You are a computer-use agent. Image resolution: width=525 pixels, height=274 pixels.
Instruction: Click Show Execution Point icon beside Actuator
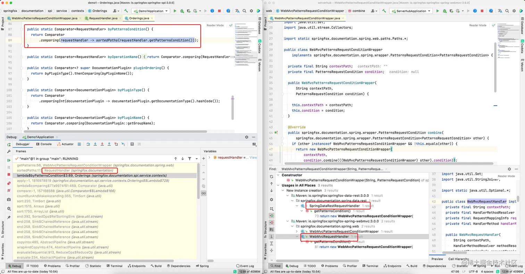[79, 144]
